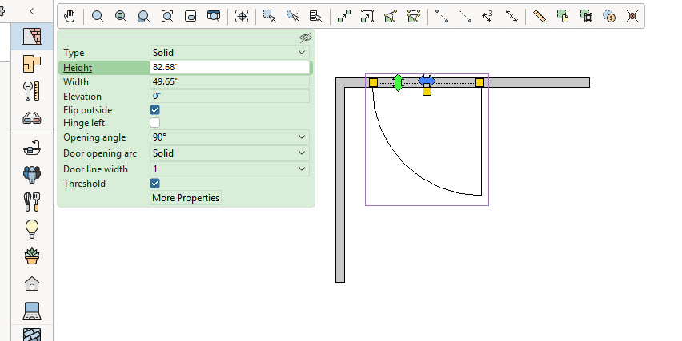Click the rounded-rectangle view icon
Screen dimensions: 682x341
pyautogui.click(x=190, y=16)
